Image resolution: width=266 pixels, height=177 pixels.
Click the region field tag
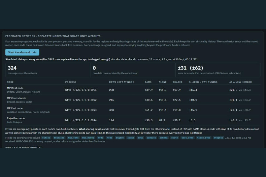coord(119,138)
